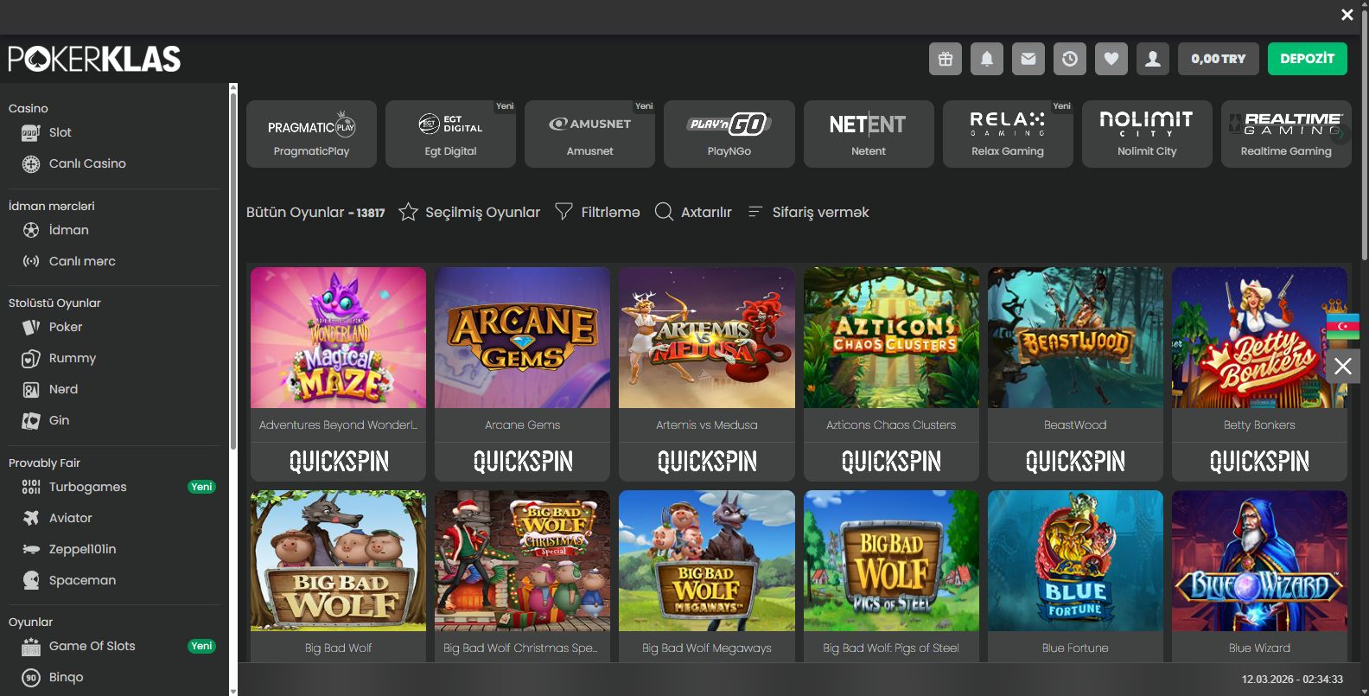Click Bütün Oyunlar - 13817 label

click(315, 212)
